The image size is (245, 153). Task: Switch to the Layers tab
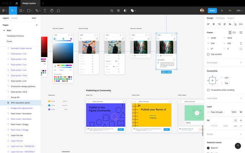pos(6,18)
